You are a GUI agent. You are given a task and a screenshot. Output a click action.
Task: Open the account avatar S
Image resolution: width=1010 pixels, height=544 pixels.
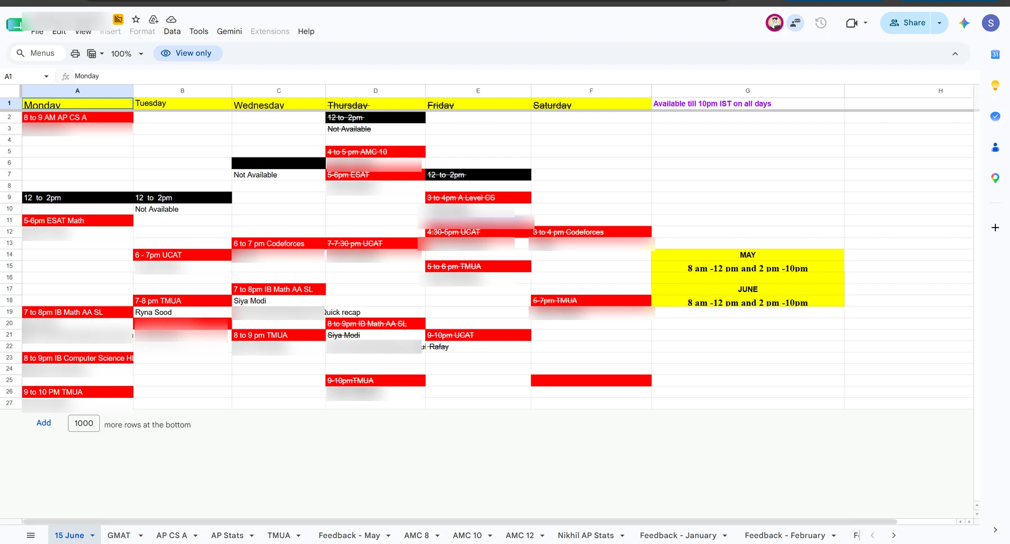click(x=990, y=23)
